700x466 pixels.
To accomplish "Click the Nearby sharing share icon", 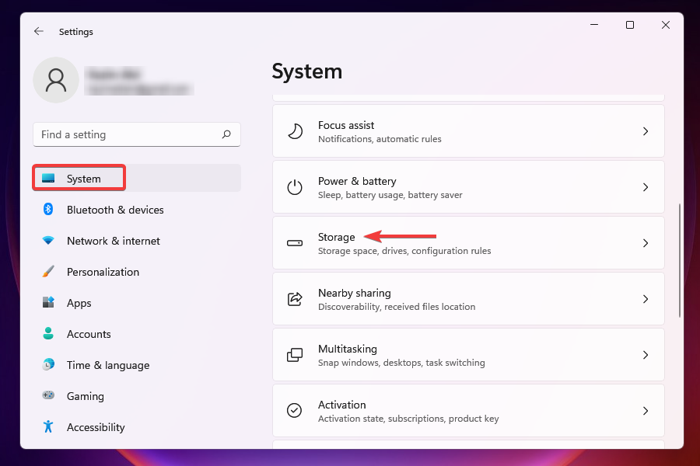I will [x=295, y=299].
